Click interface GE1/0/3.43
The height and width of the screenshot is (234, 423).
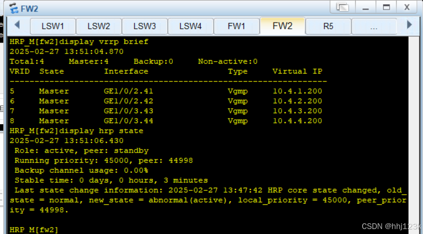click(x=129, y=111)
